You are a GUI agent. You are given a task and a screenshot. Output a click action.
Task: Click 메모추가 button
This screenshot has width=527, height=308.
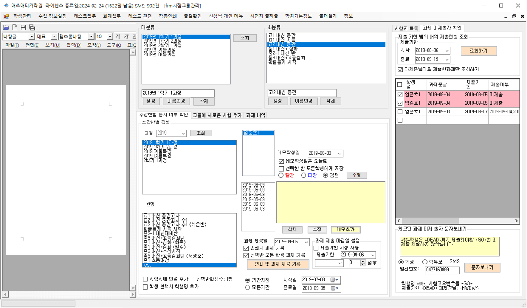click(x=346, y=230)
